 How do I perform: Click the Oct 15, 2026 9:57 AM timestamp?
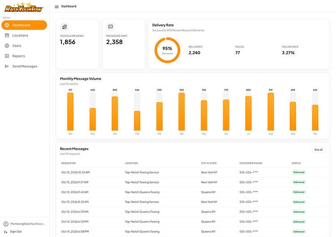pyautogui.click(x=75, y=182)
